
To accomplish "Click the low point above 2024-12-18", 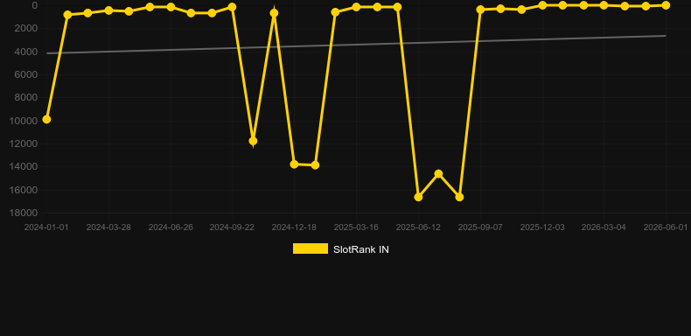I will pos(295,164).
